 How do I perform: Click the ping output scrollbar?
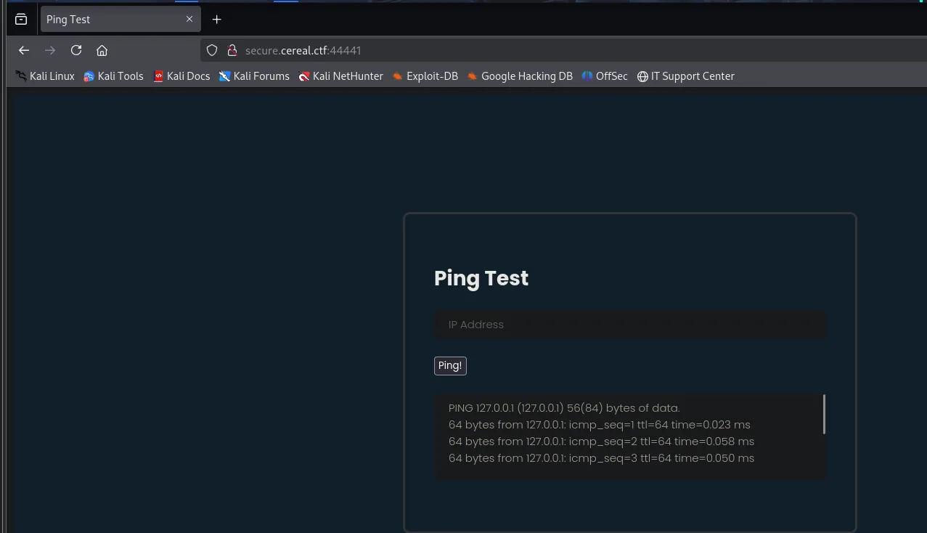pyautogui.click(x=824, y=415)
